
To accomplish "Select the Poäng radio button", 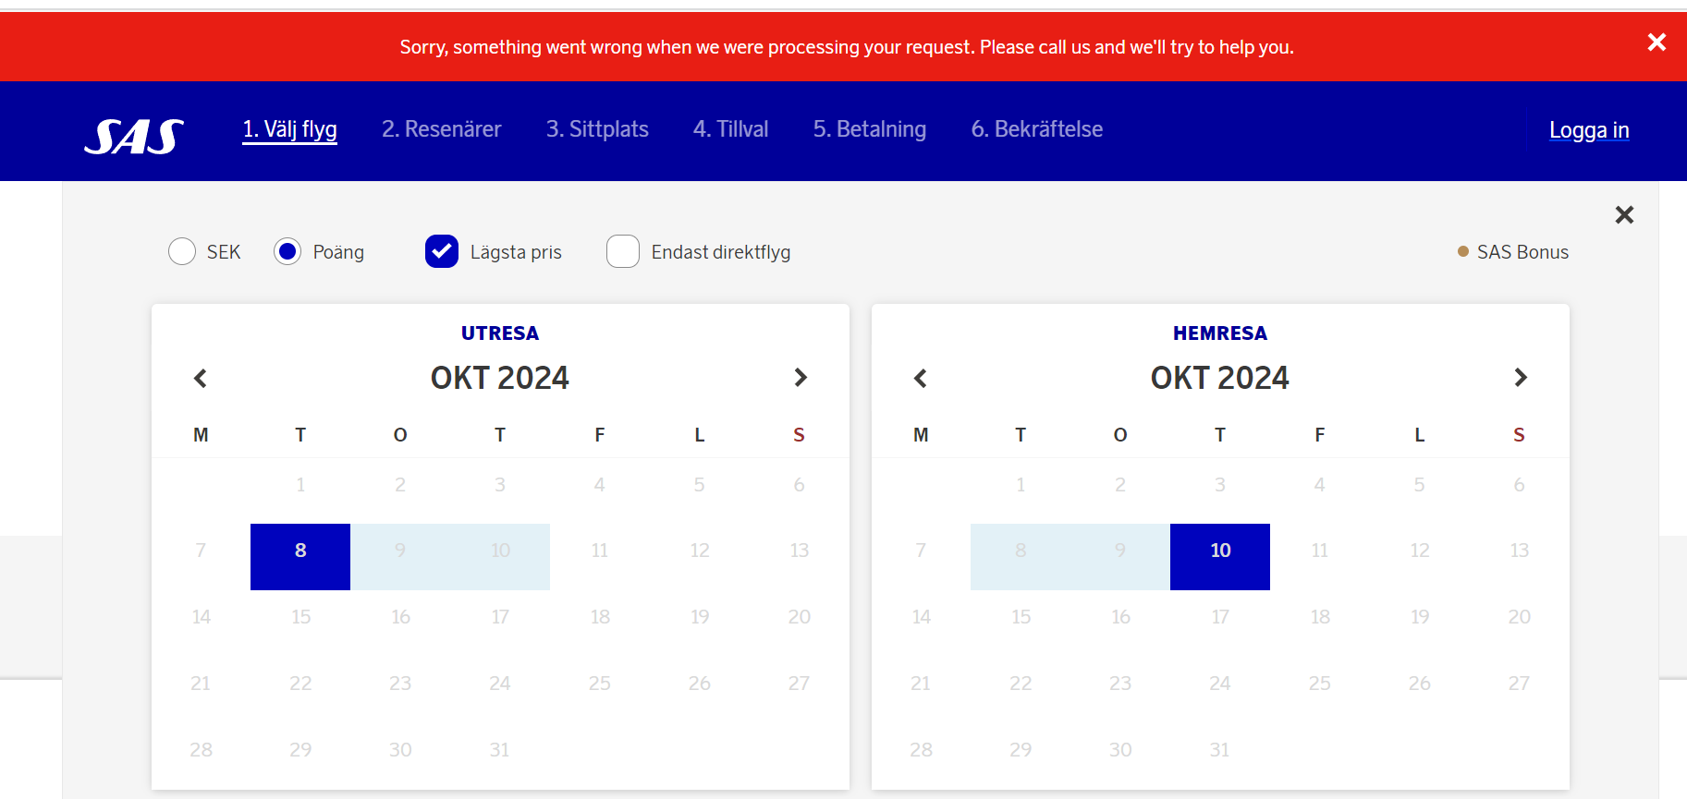I will 287,251.
